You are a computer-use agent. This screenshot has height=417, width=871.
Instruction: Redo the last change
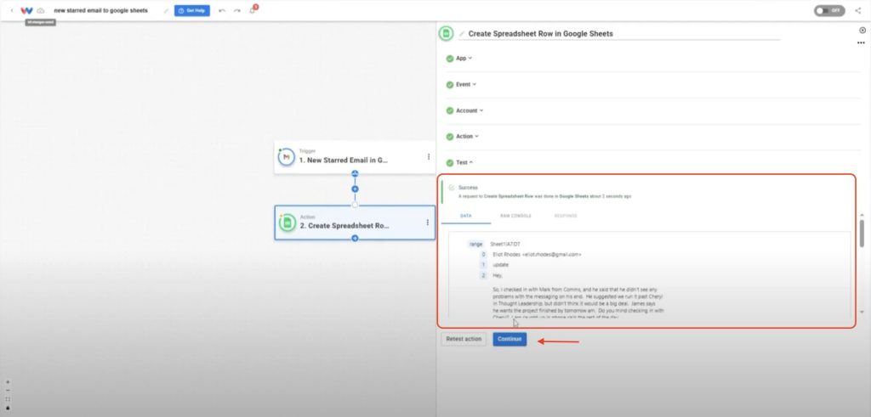[237, 10]
